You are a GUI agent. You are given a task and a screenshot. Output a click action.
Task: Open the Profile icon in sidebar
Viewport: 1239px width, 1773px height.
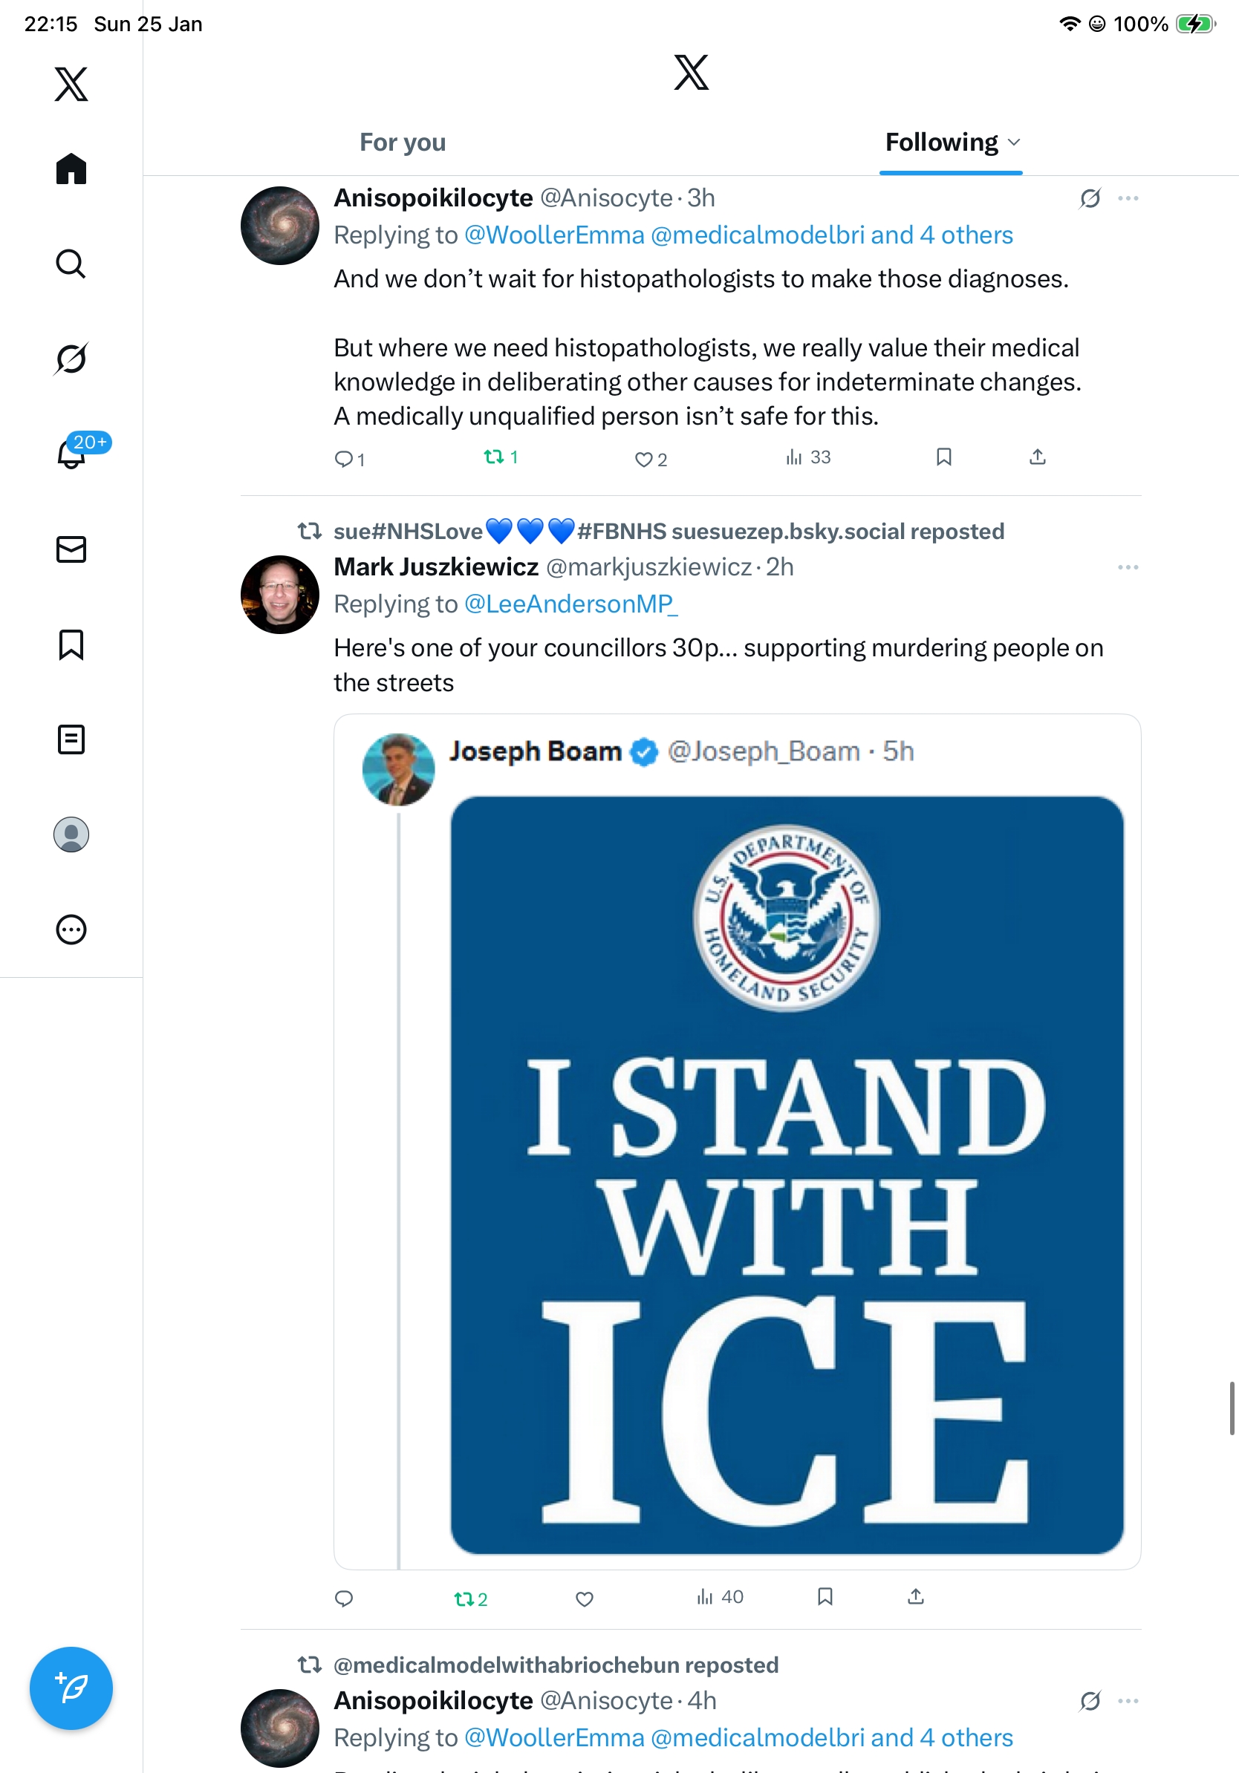[71, 835]
